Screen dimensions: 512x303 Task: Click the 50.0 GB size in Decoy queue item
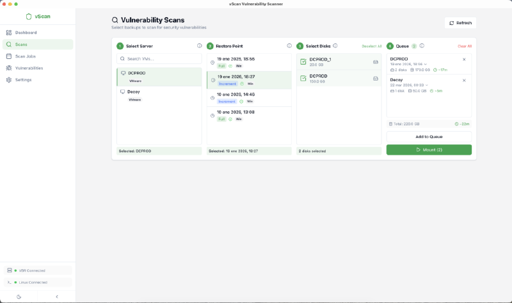(x=417, y=91)
